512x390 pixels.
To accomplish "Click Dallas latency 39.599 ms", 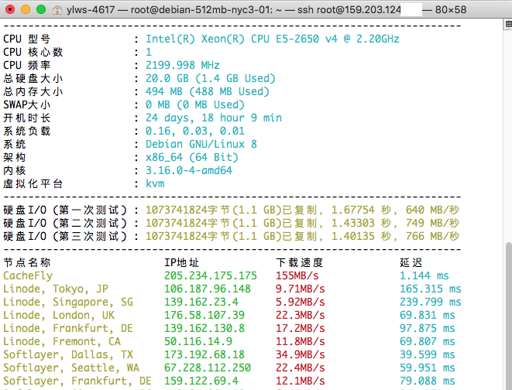I will click(x=427, y=354).
